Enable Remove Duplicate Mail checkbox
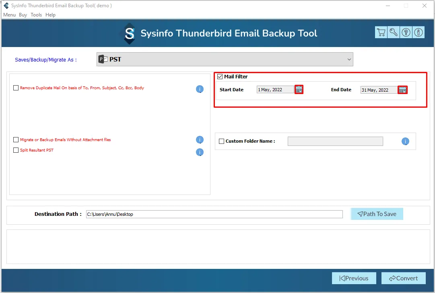 [16, 88]
